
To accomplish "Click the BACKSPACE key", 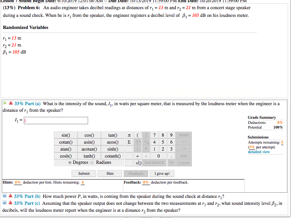I will point(154,163).
